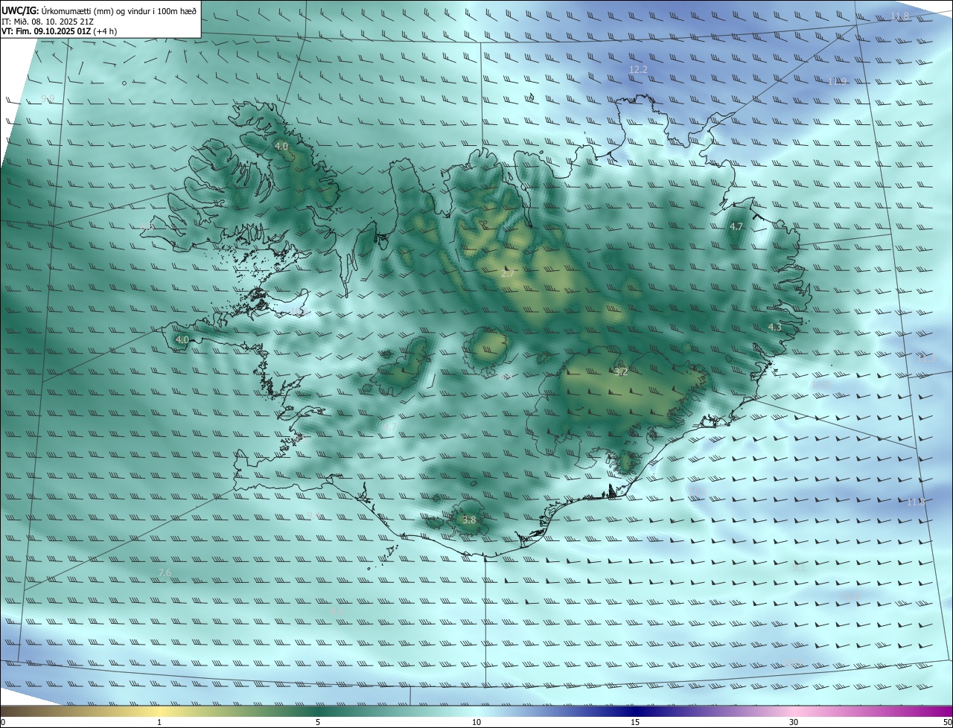
Task: Select the 'UWC/IG: Úrkomumætti (mm)' title line
Action: [98, 10]
